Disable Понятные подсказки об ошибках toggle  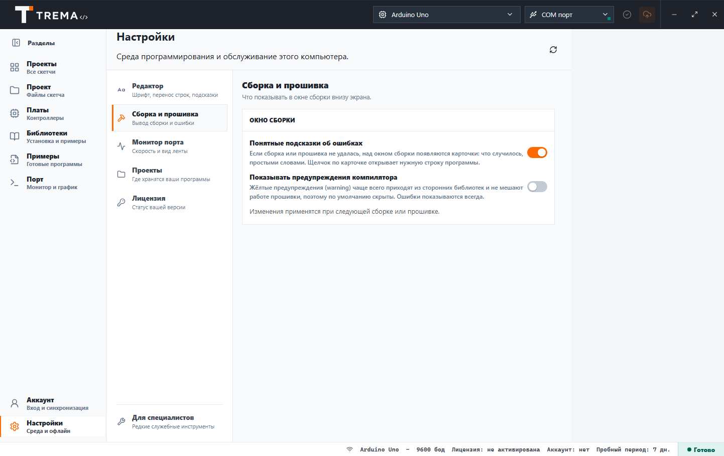point(537,153)
